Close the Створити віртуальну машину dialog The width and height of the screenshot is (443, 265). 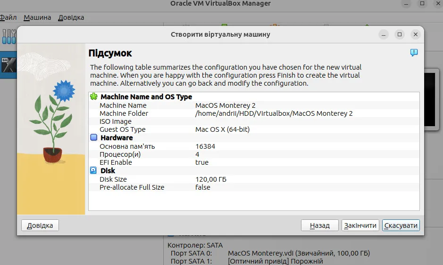tap(415, 34)
